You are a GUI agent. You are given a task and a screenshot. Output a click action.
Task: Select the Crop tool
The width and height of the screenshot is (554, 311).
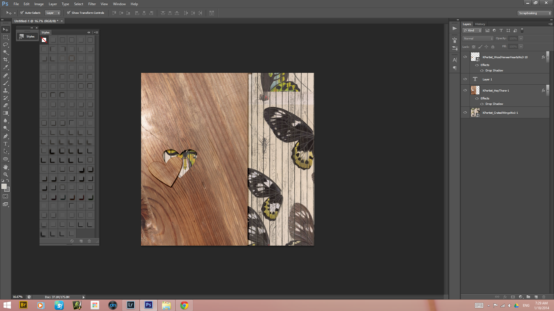(6, 60)
